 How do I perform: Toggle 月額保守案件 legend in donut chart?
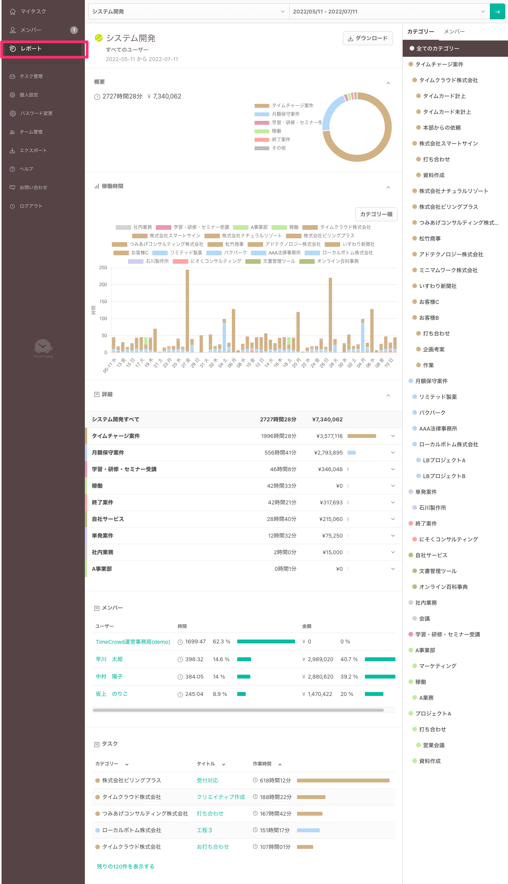277,114
